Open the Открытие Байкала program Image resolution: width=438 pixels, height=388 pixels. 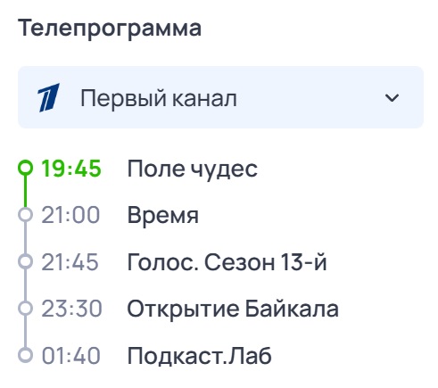233,310
